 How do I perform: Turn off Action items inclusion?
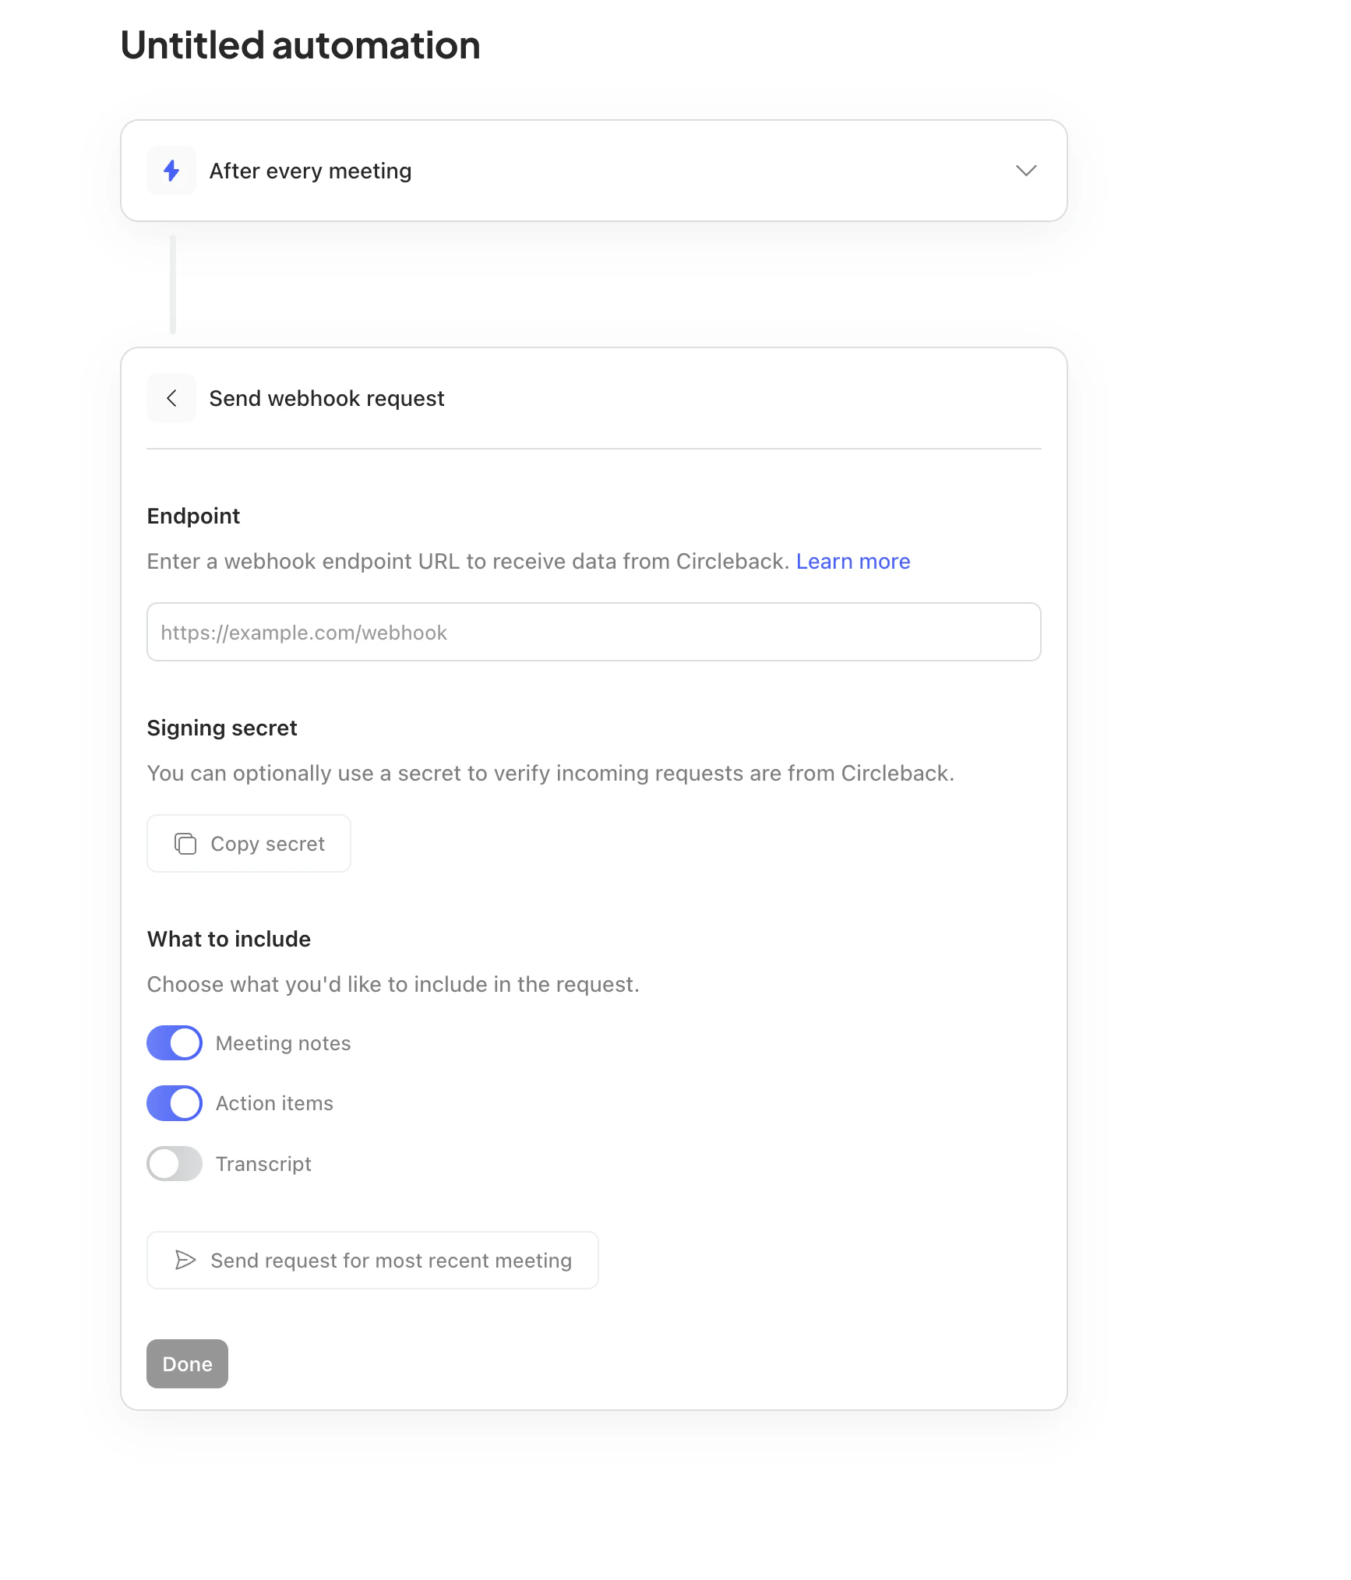click(174, 1102)
